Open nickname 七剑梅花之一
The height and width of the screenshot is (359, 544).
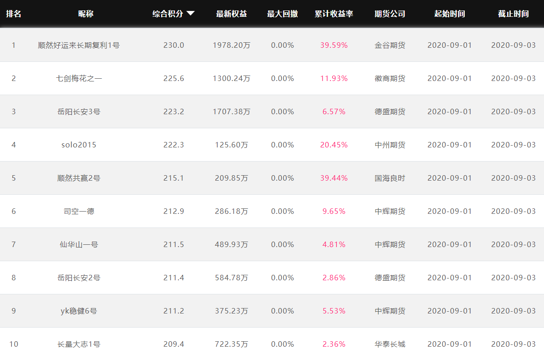point(79,78)
